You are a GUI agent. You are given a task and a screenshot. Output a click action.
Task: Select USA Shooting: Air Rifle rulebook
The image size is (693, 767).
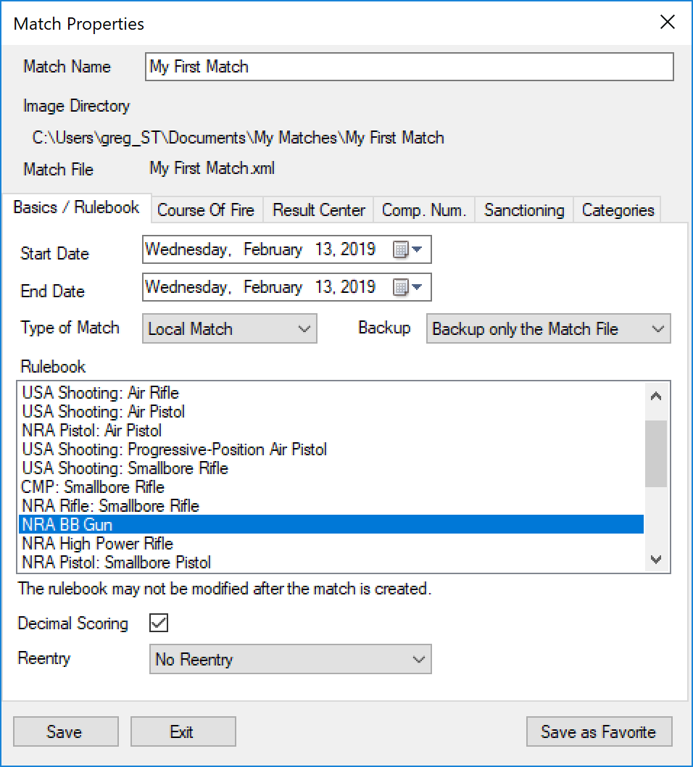[101, 393]
